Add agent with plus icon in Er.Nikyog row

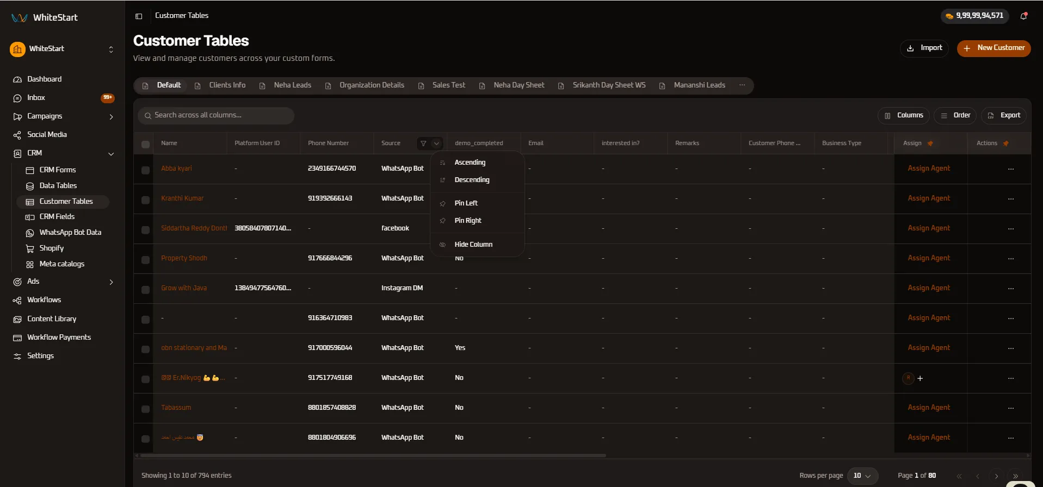click(920, 378)
